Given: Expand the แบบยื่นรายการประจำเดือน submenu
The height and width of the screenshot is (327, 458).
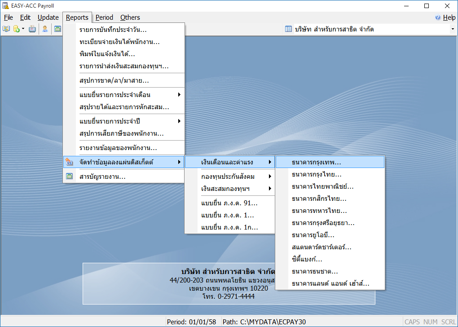Looking at the screenshot, I should pyautogui.click(x=179, y=95).
